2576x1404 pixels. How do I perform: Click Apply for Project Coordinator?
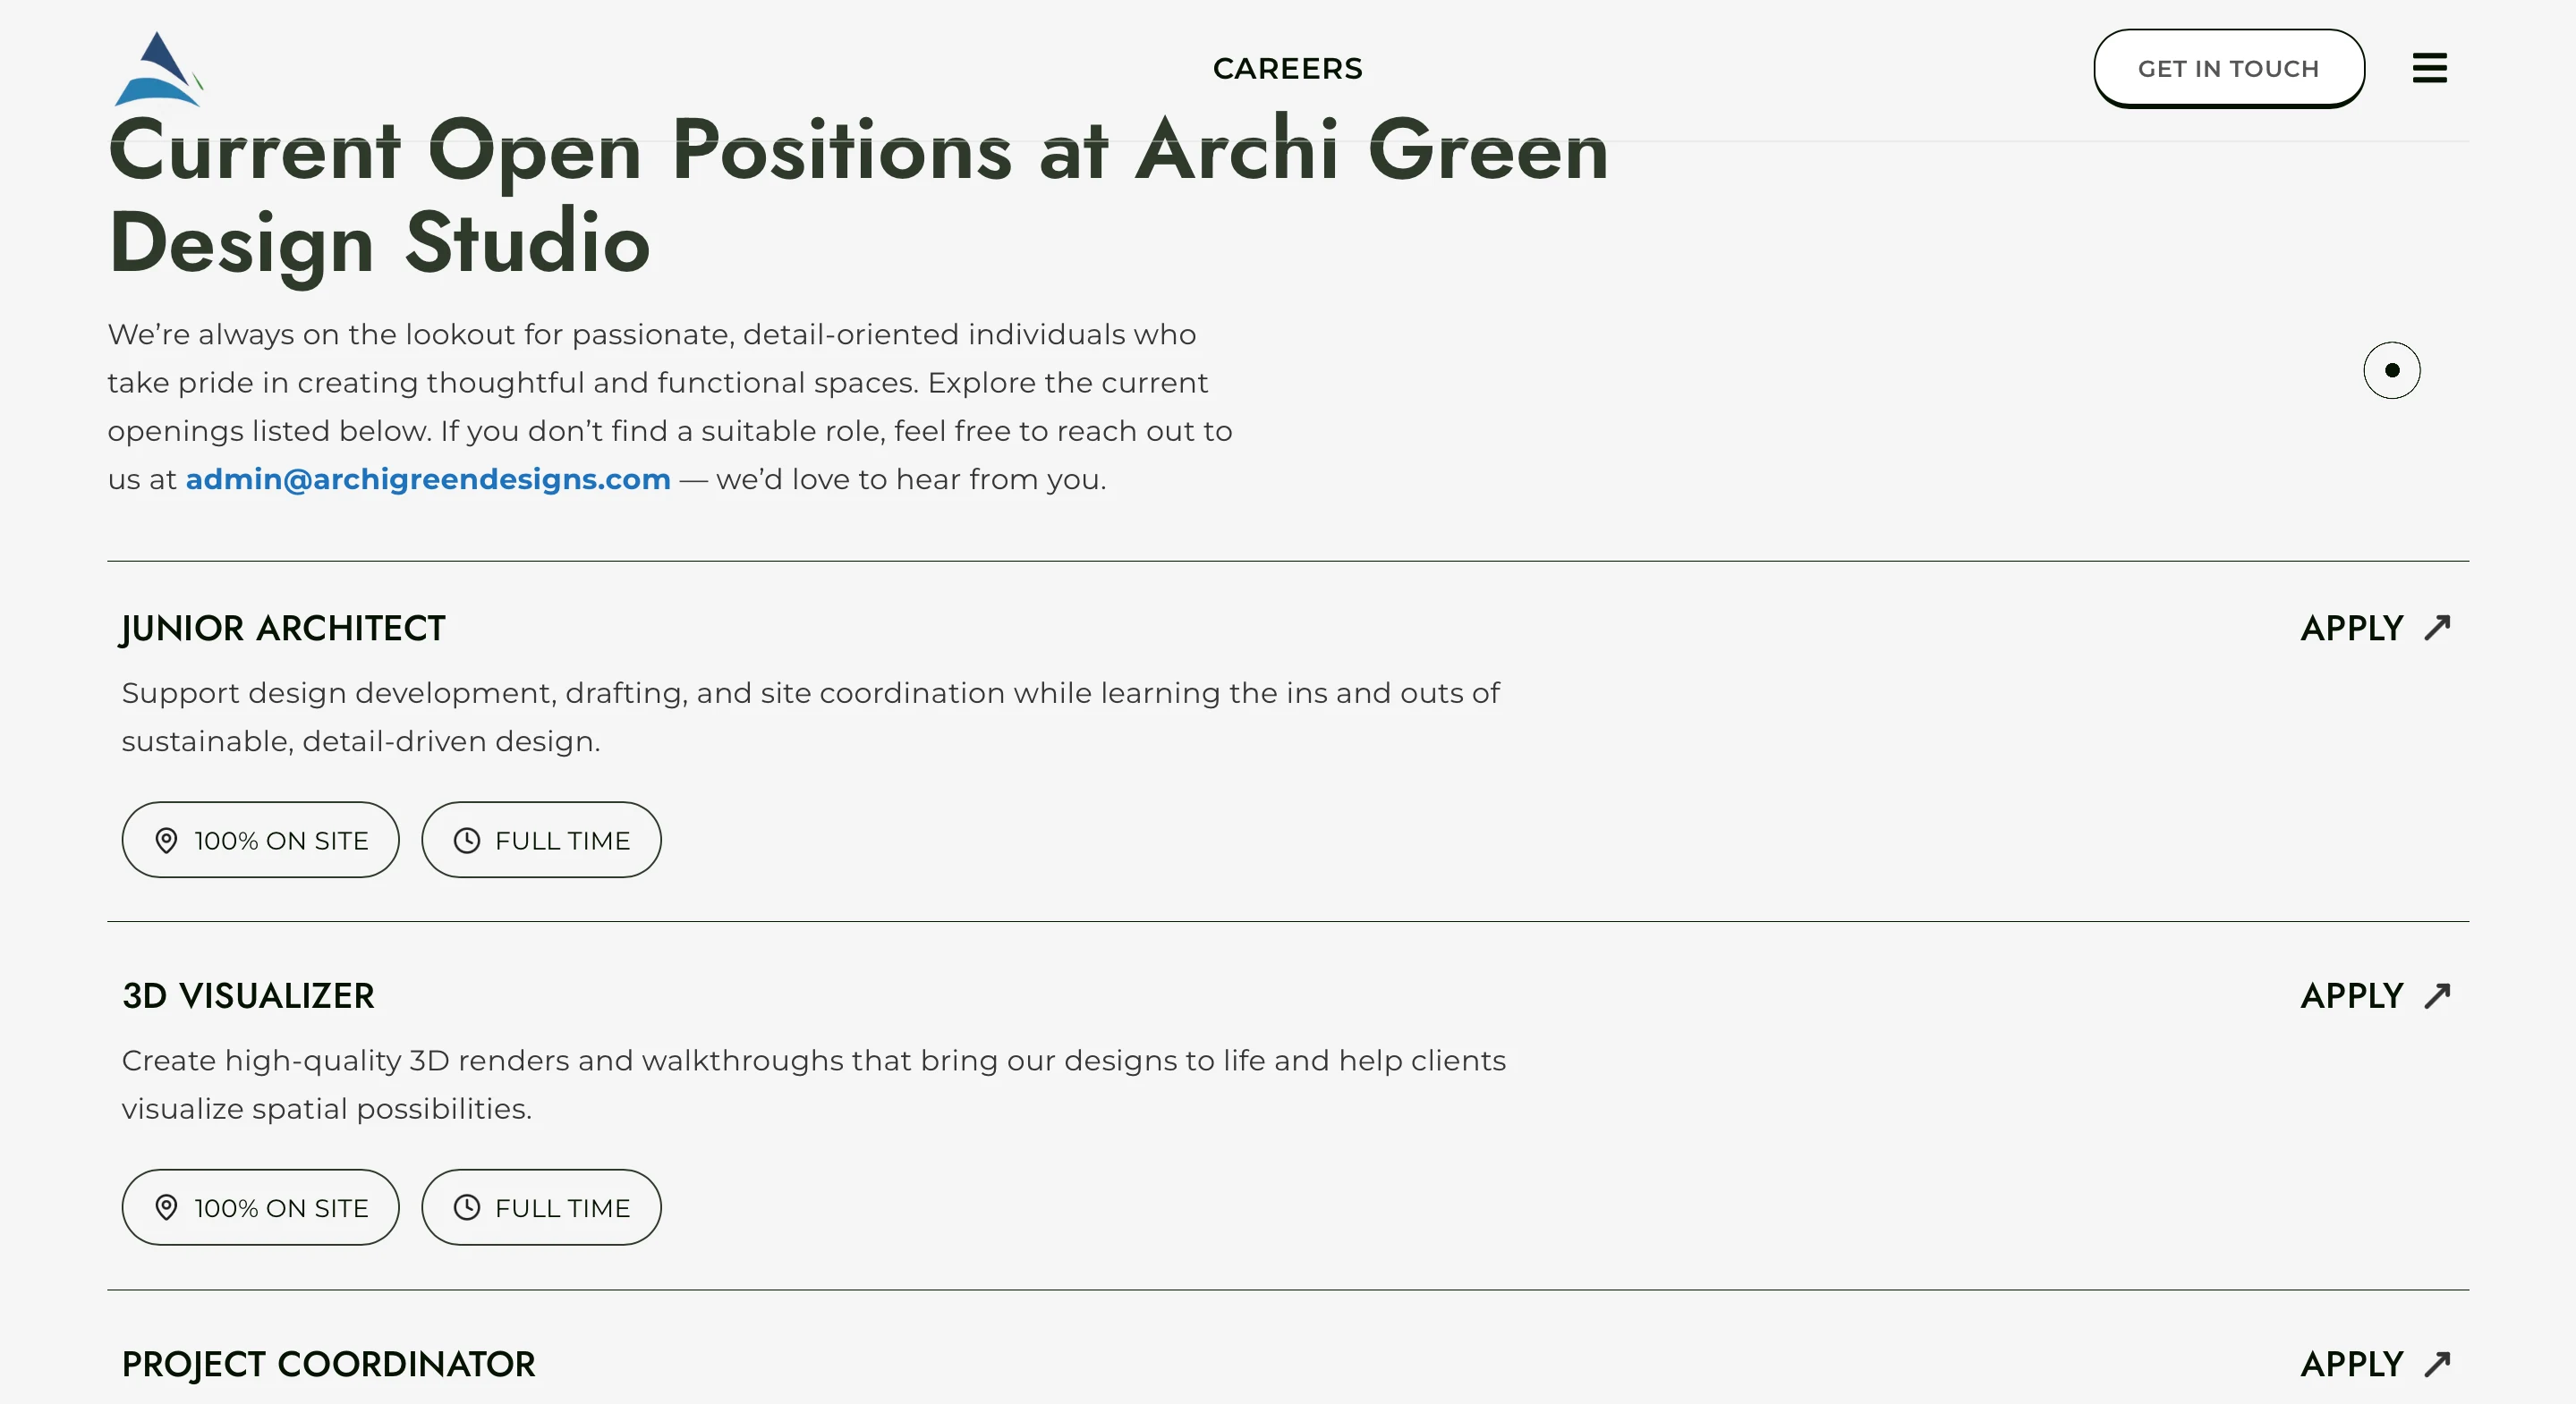point(2351,1365)
